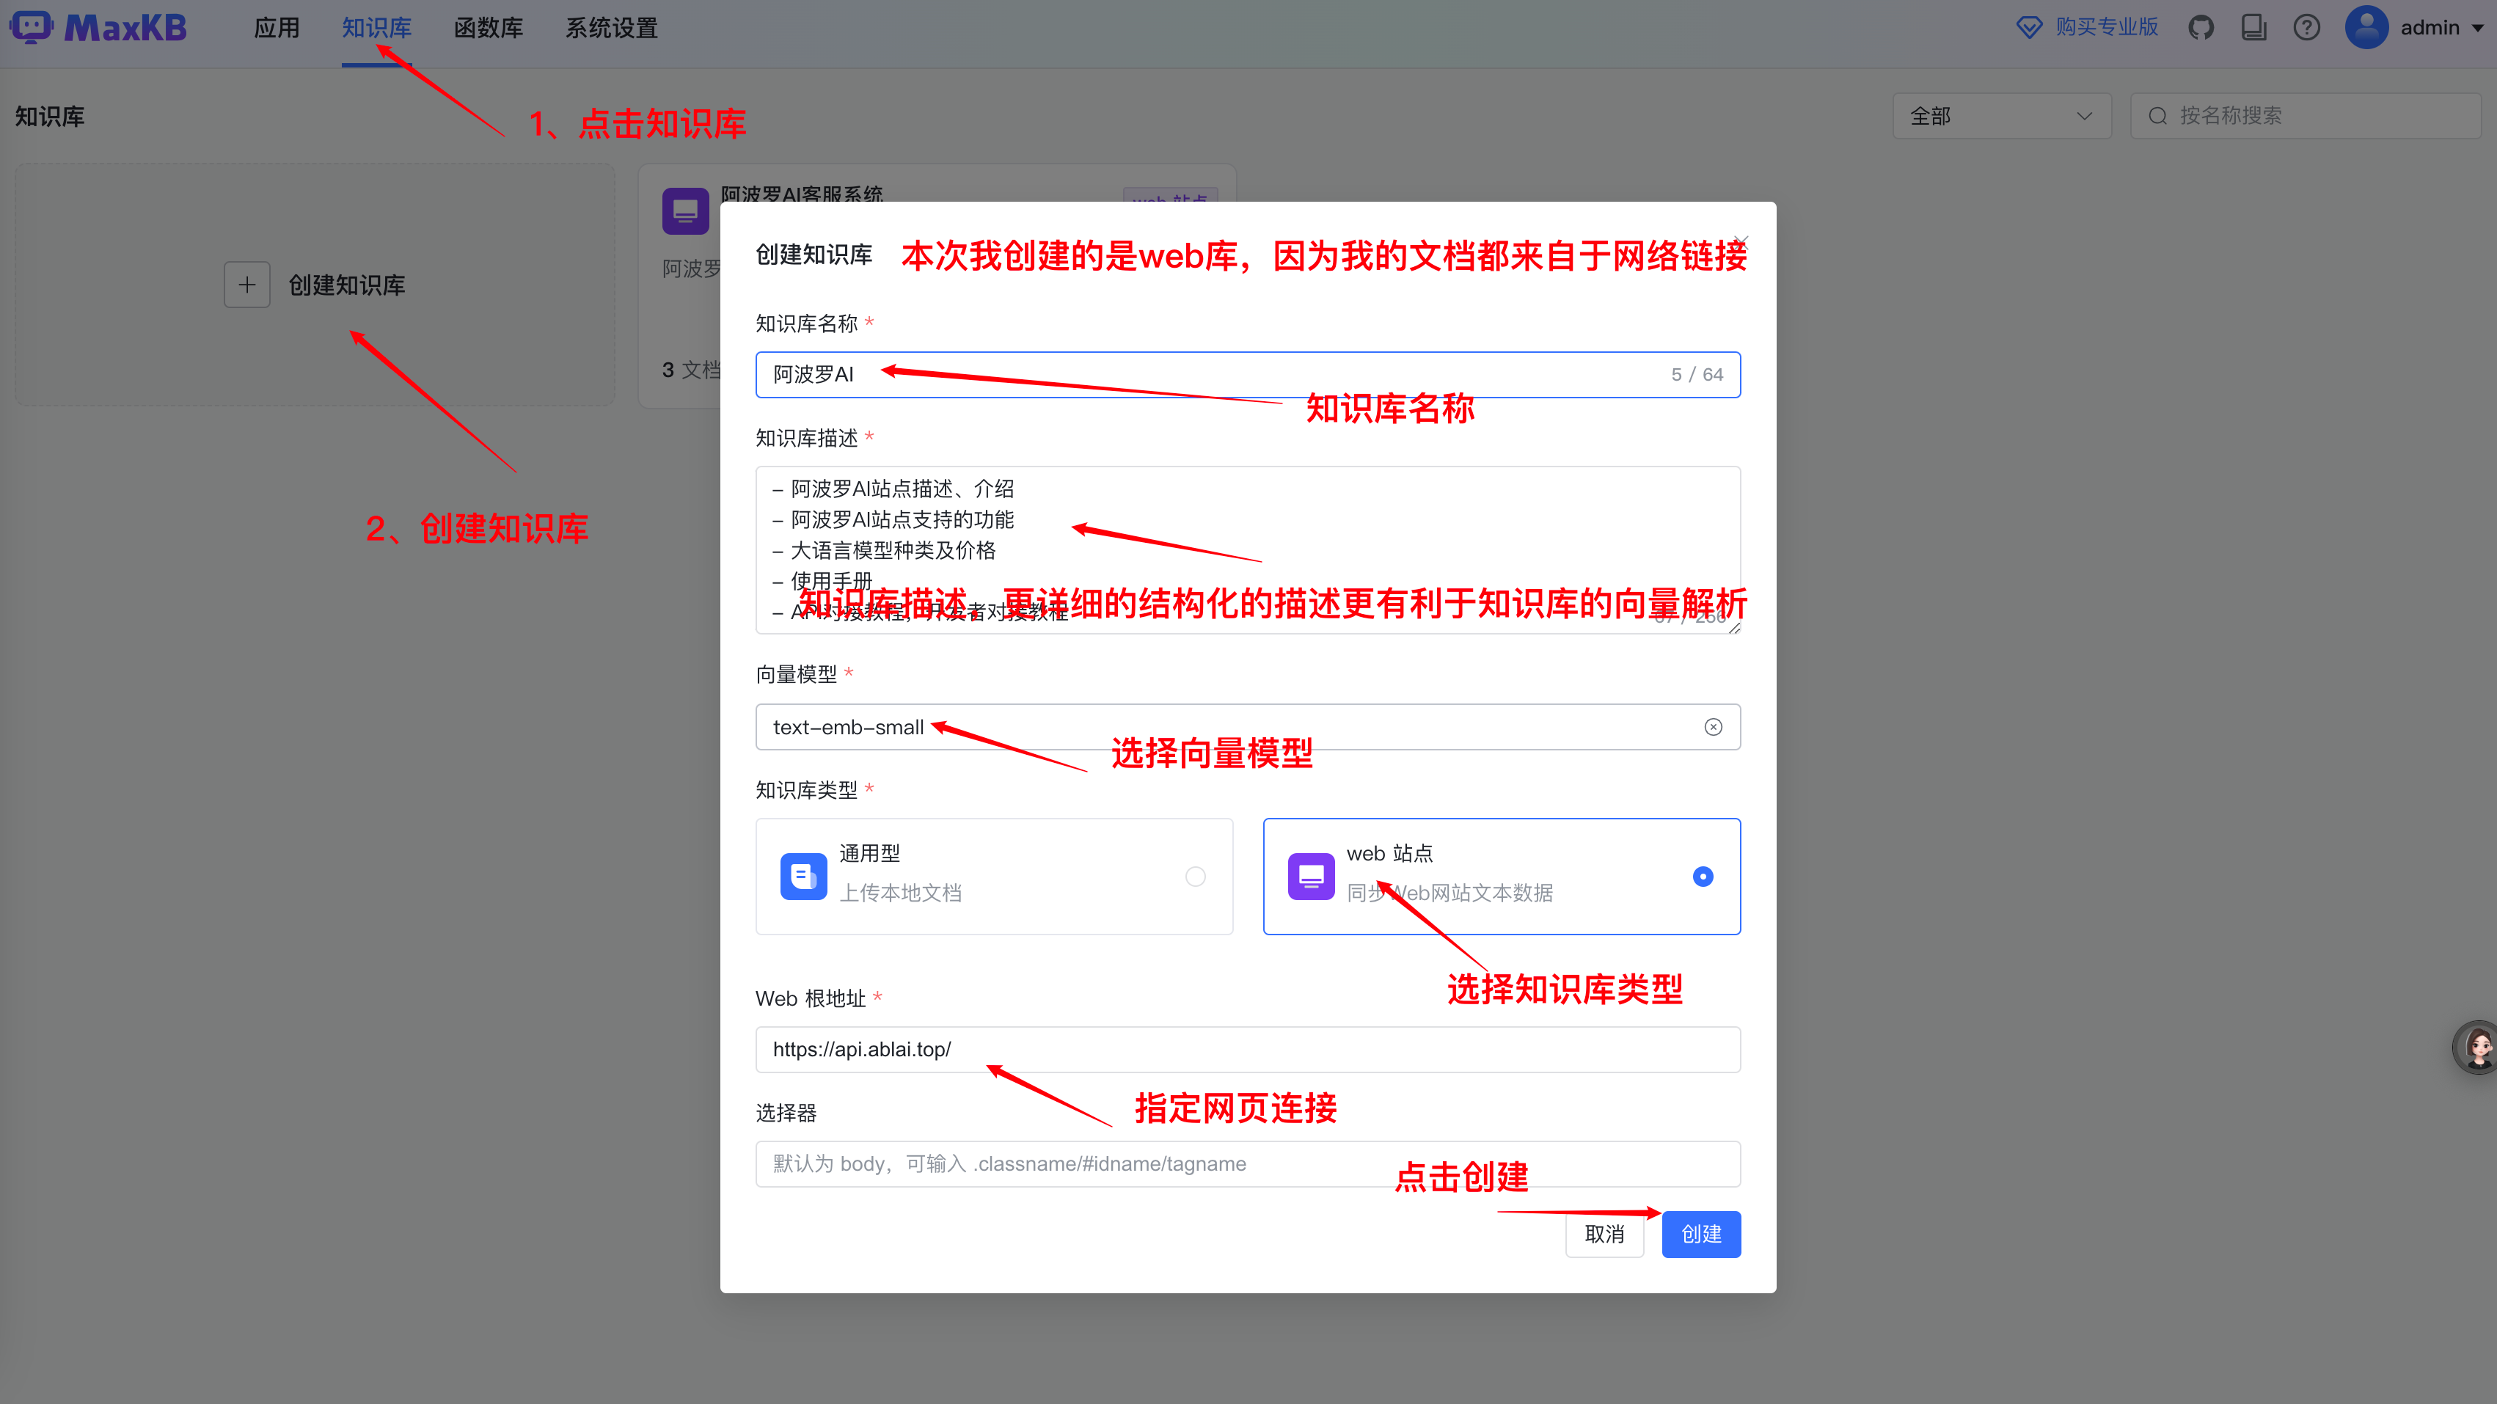This screenshot has width=2497, height=1404.
Task: Switch to the 函数库 tab
Action: coord(488,28)
